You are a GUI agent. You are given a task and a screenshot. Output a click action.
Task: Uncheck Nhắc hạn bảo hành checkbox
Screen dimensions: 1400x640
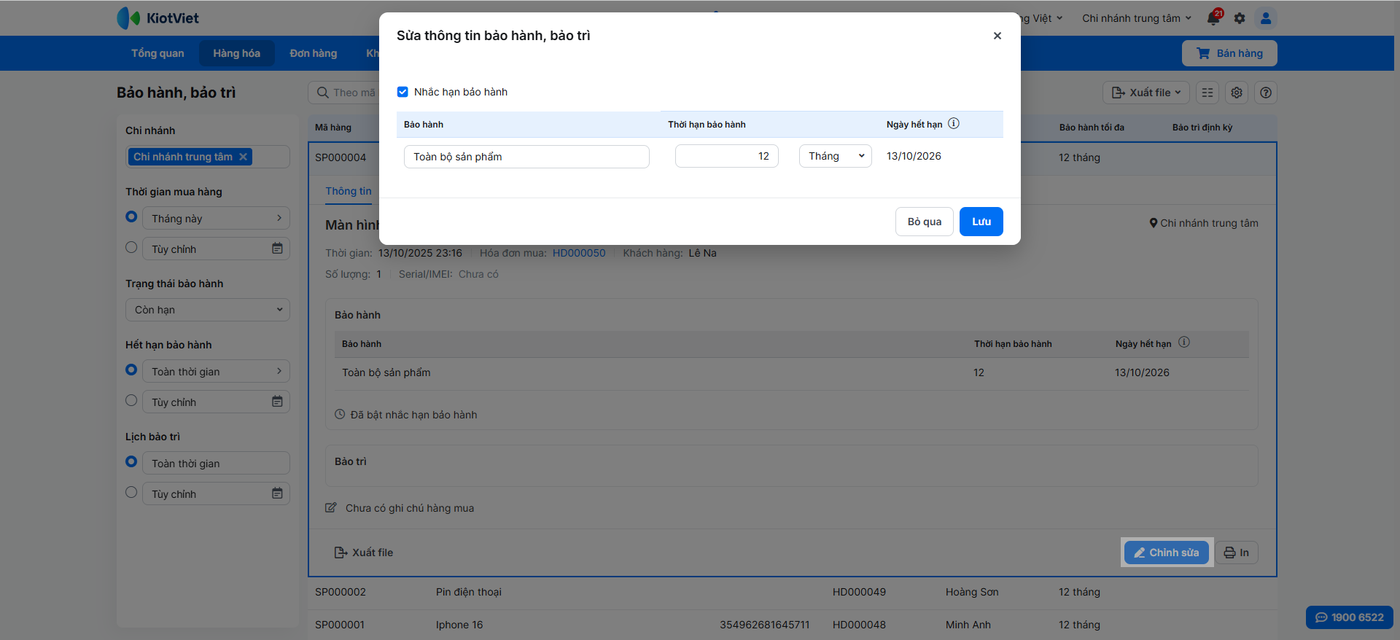[402, 92]
